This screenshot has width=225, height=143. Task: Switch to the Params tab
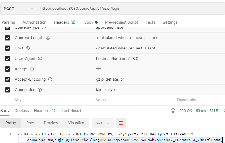8,22
